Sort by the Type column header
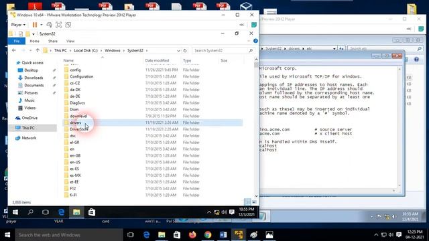The image size is (429, 241). pos(187,60)
